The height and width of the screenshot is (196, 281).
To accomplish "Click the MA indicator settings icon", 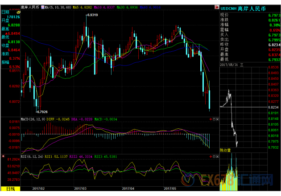I will 43,7.
